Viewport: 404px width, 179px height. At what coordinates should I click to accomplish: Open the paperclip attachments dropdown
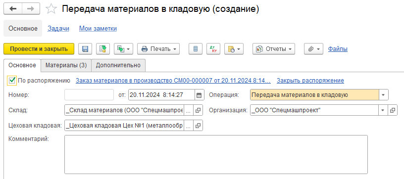tap(313, 49)
